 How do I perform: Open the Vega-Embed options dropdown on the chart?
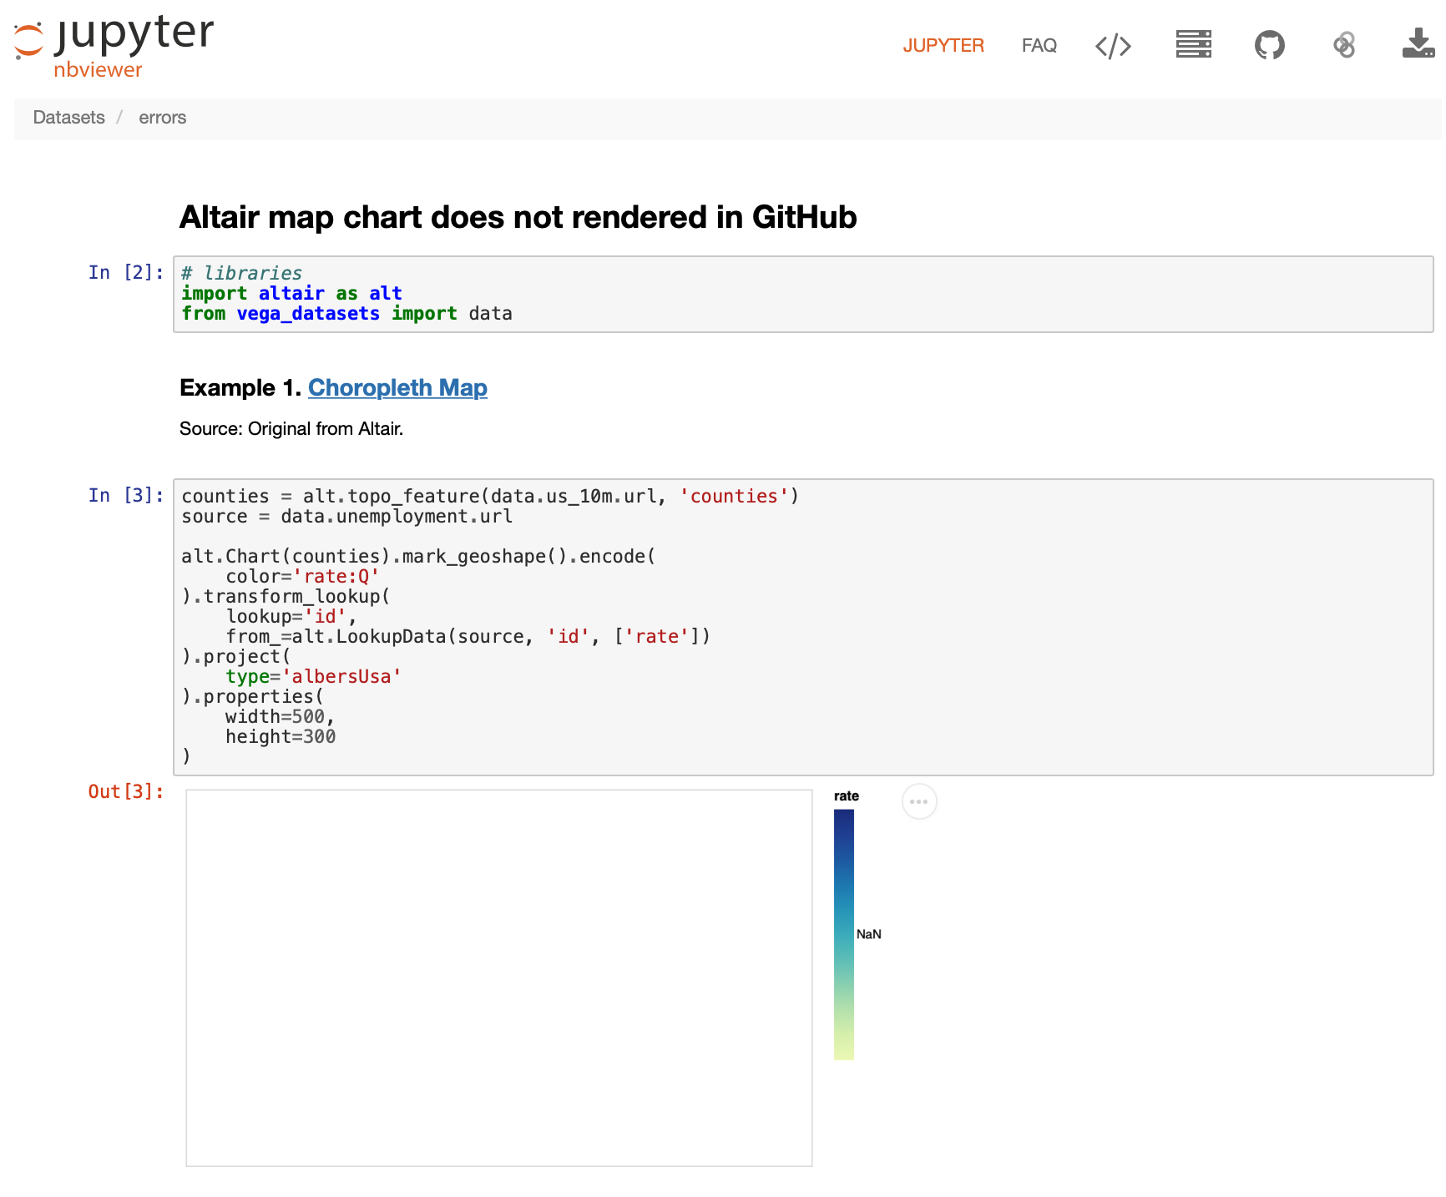click(919, 801)
